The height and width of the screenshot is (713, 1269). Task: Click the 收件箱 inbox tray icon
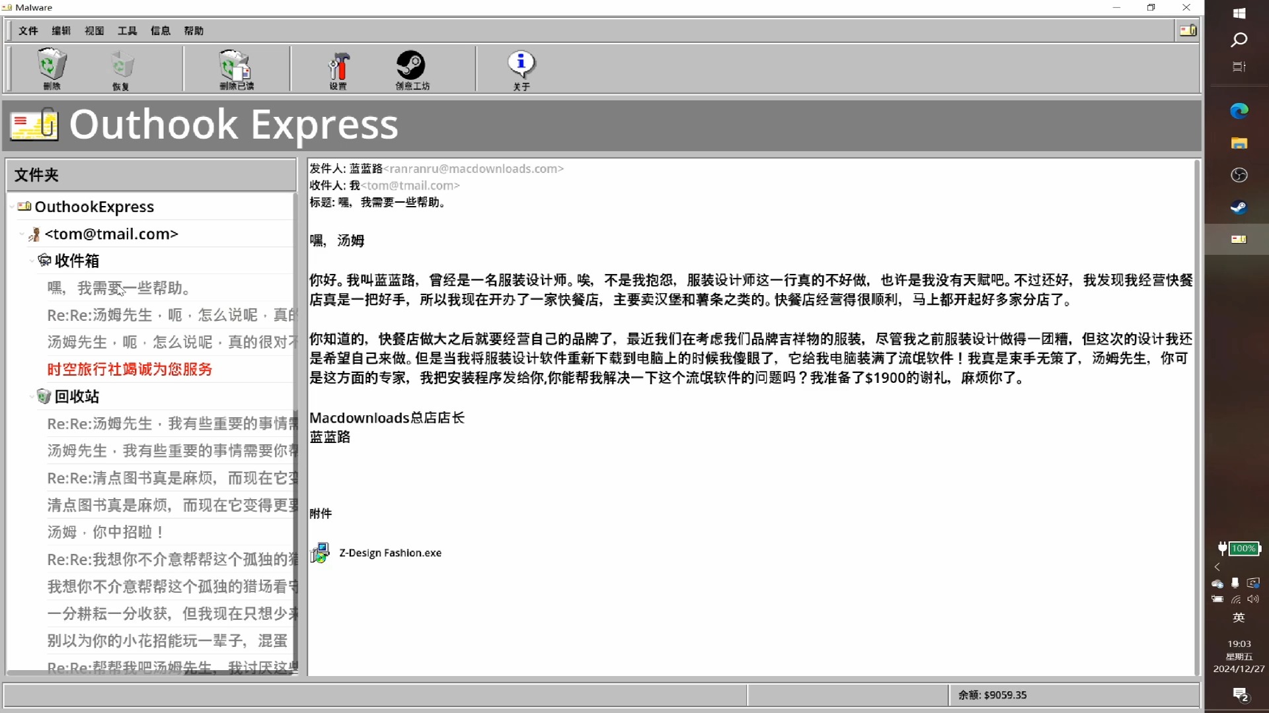pyautogui.click(x=44, y=260)
